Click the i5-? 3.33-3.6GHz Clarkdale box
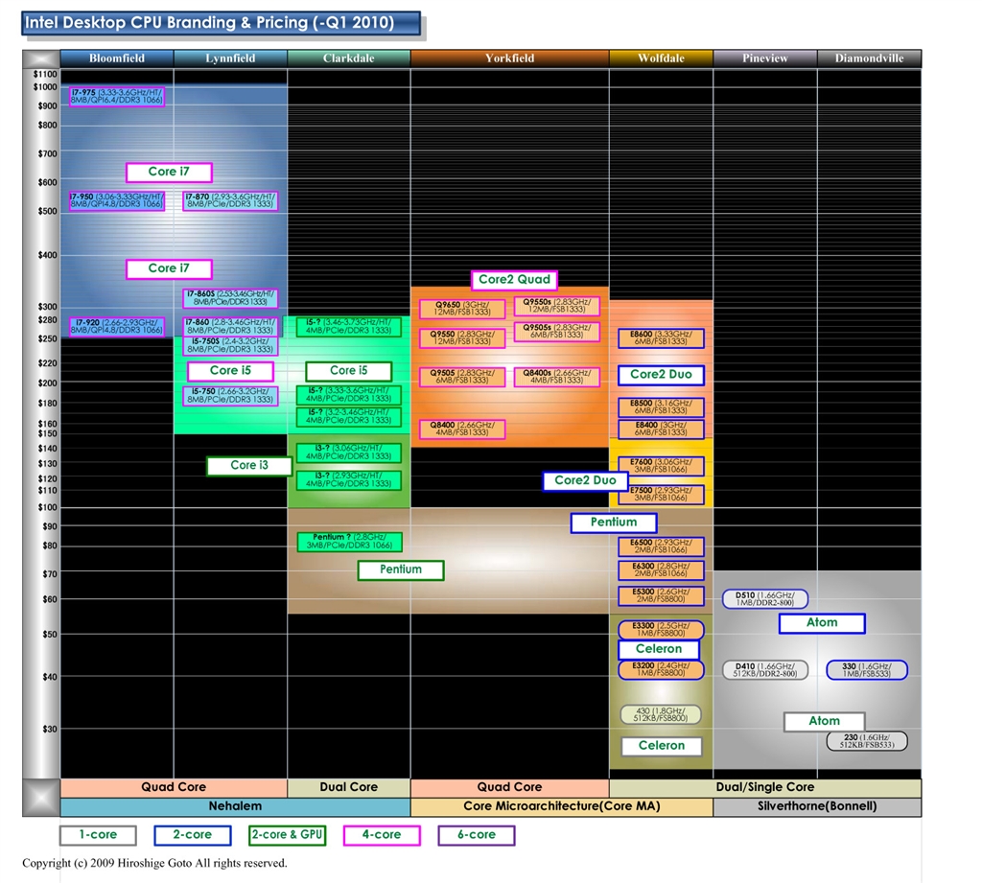Image resolution: width=982 pixels, height=883 pixels. 349,395
